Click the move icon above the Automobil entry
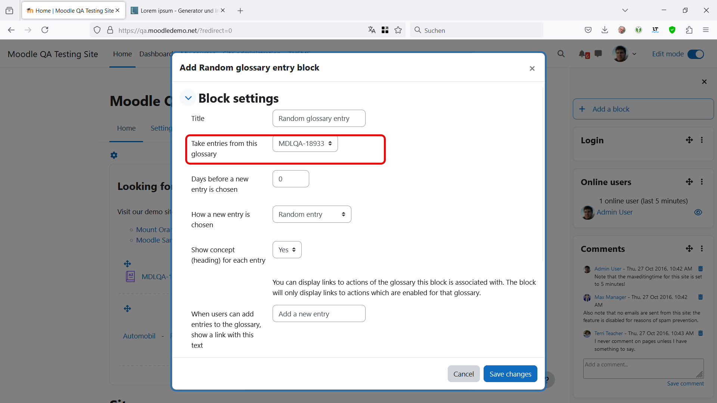717x403 pixels. pyautogui.click(x=127, y=309)
